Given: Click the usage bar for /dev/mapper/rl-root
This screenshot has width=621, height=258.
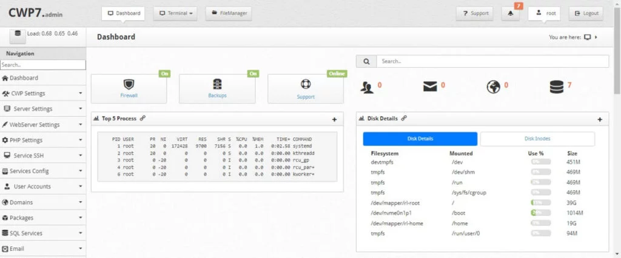Looking at the screenshot, I should pos(540,203).
